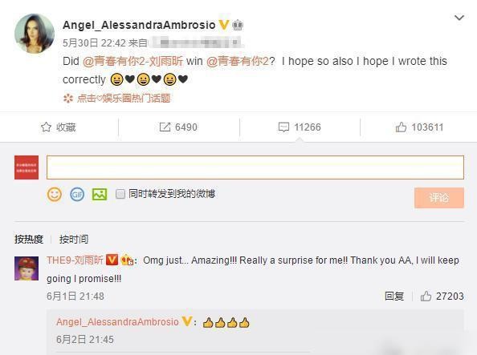Focus the comment text input box

click(x=255, y=167)
